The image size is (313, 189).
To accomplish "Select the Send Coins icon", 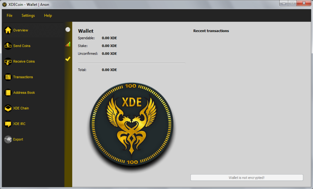I will click(x=7, y=46).
